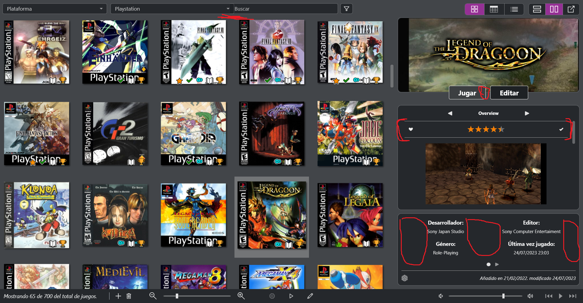The image size is (583, 303).
Task: Select vertical split panel layout
Action: (x=554, y=9)
